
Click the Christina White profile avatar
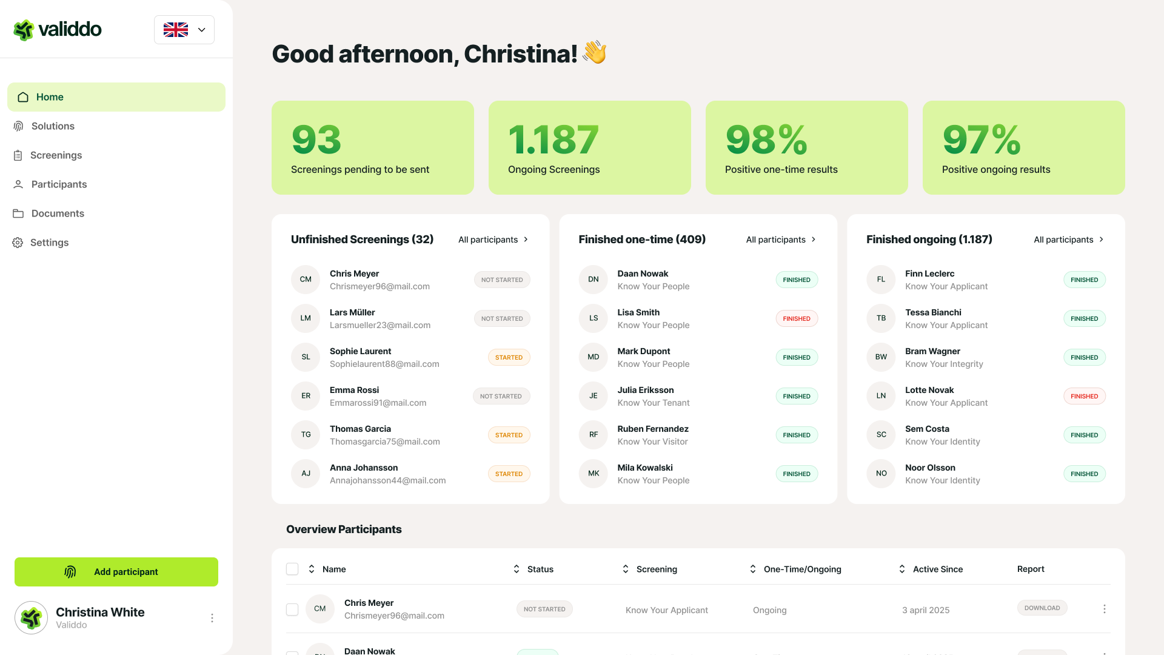(32, 618)
